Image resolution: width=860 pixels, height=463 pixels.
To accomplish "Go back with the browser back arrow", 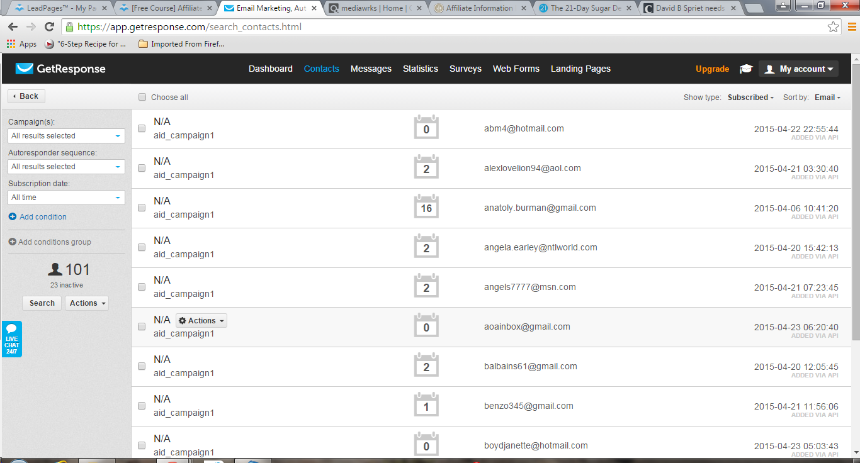I will click(13, 27).
